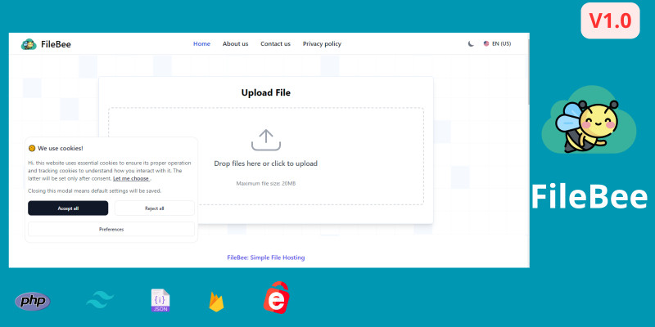Click the PHP logo icon
This screenshot has height=327, width=655.
pos(33,302)
